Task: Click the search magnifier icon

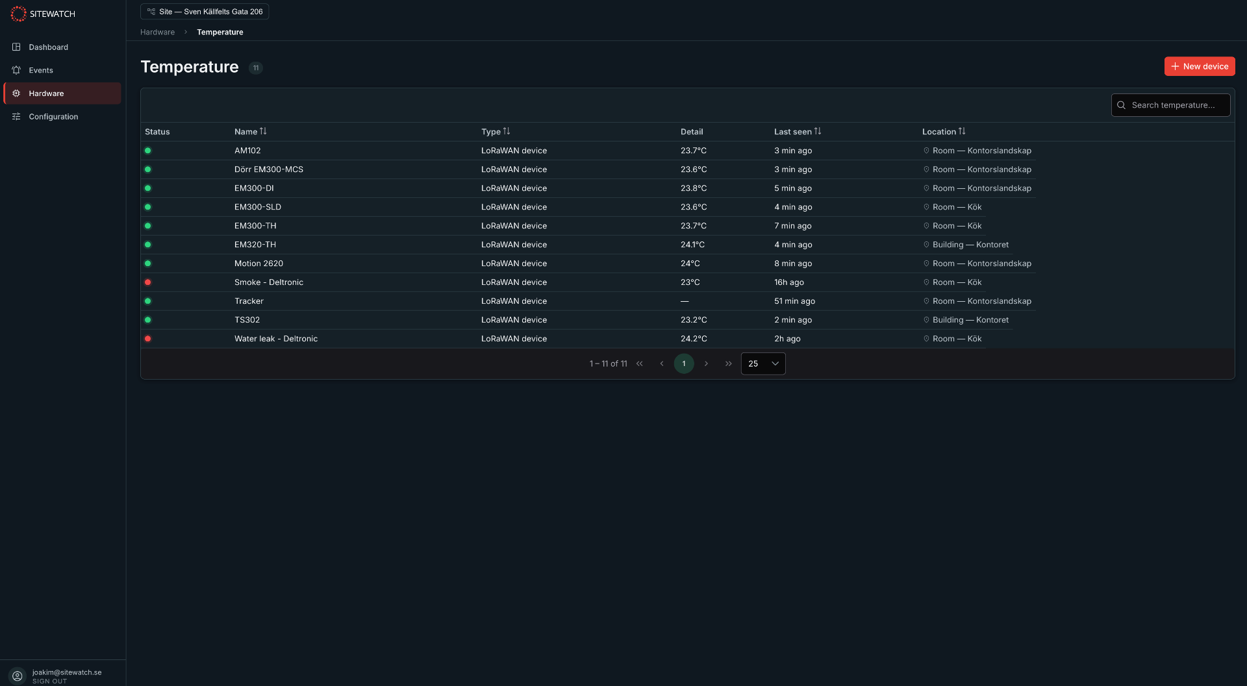Action: (1121, 105)
